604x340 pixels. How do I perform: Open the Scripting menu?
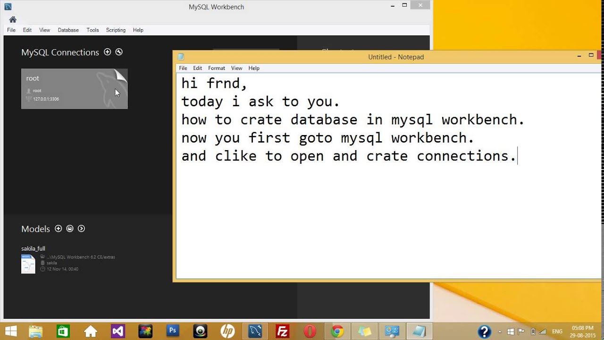click(x=116, y=30)
